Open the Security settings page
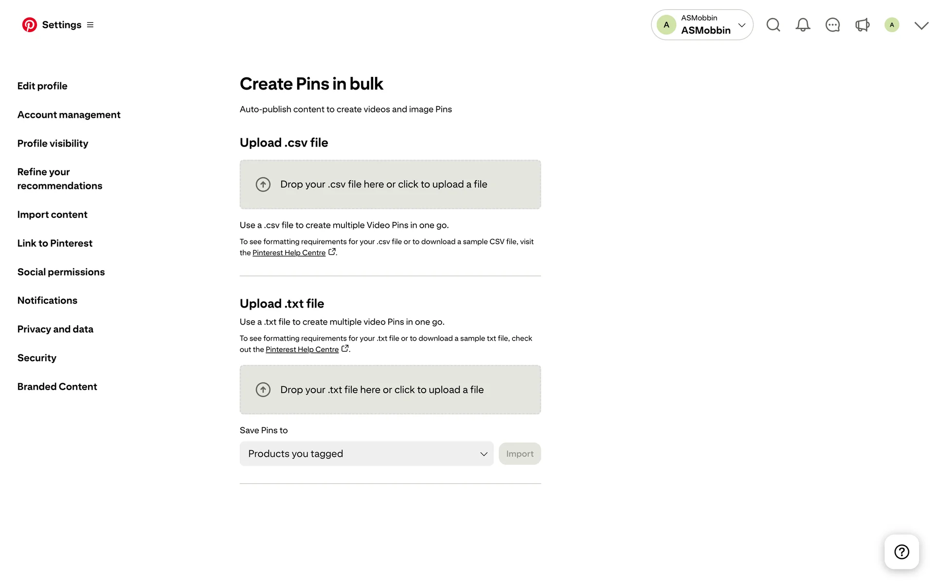 coord(37,358)
